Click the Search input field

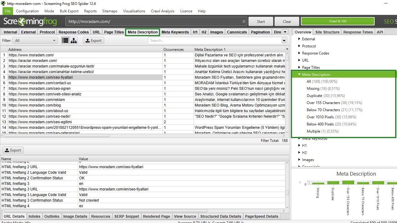coord(215,41)
